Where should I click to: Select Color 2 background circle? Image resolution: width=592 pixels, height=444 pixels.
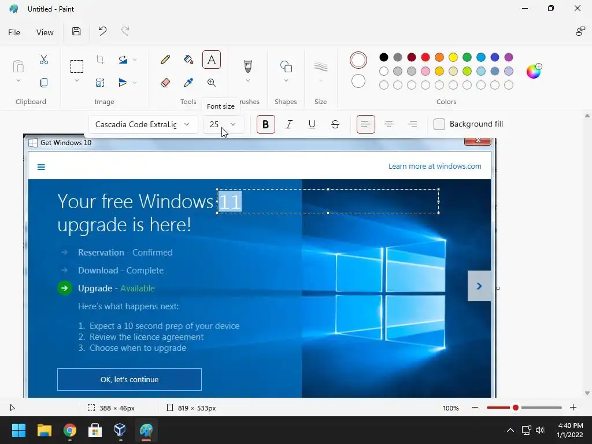pyautogui.click(x=358, y=81)
